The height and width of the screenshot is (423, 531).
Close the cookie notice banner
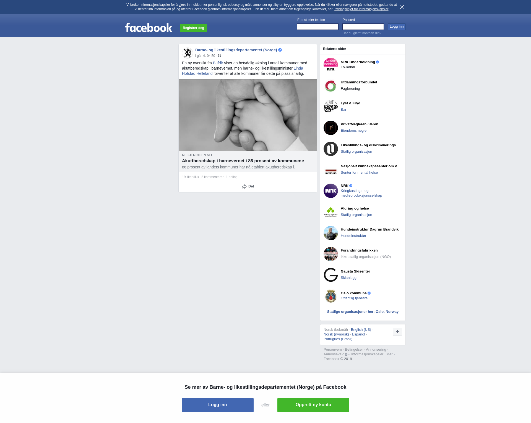click(402, 7)
